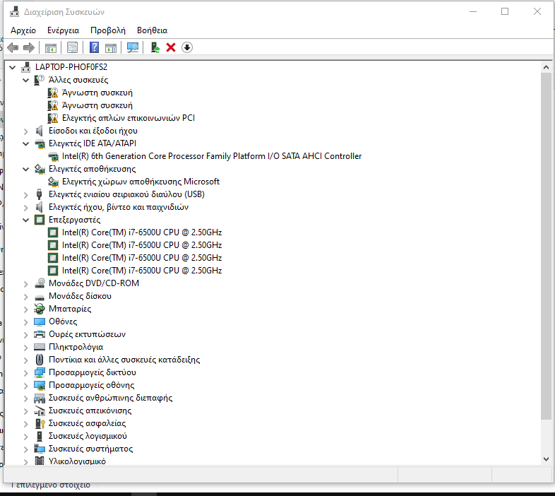The width and height of the screenshot is (555, 496).
Task: Select Ελεγκτής χώρων αποθήκευσης Microsoft
Action: (x=141, y=182)
